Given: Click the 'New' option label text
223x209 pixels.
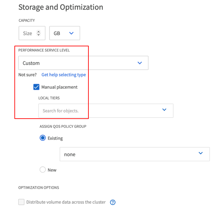Looking at the screenshot, I should click(x=52, y=170).
